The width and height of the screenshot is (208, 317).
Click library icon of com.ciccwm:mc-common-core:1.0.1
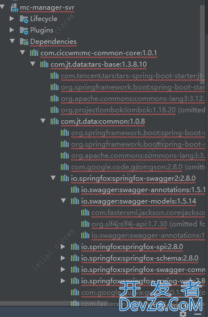(34, 53)
